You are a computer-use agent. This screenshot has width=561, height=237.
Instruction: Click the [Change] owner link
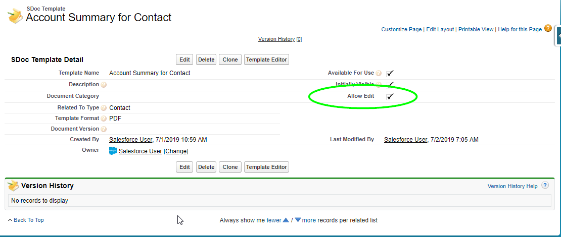coord(176,151)
